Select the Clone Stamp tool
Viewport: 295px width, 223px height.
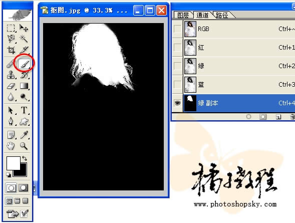[x=11, y=75]
